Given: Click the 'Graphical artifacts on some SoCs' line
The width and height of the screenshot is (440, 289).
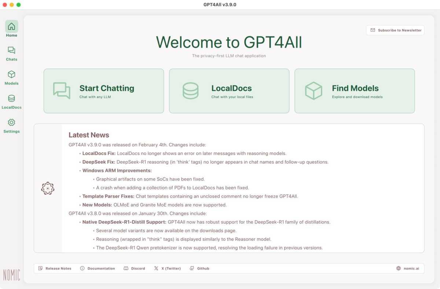Looking at the screenshot, I should tap(150, 179).
